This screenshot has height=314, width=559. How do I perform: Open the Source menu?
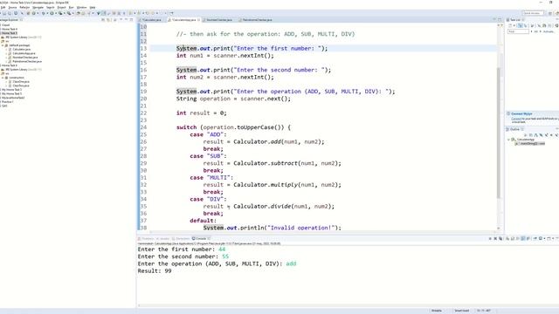tap(12, 7)
